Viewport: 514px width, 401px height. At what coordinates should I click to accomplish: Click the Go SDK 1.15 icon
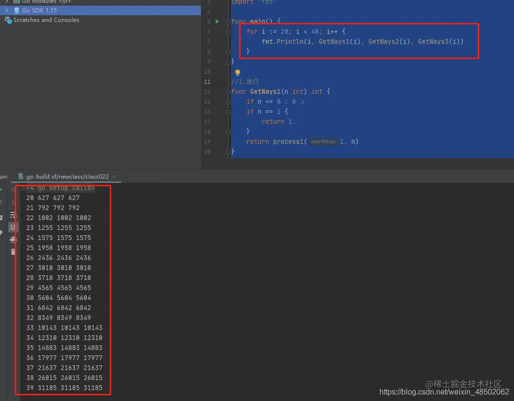pos(17,10)
